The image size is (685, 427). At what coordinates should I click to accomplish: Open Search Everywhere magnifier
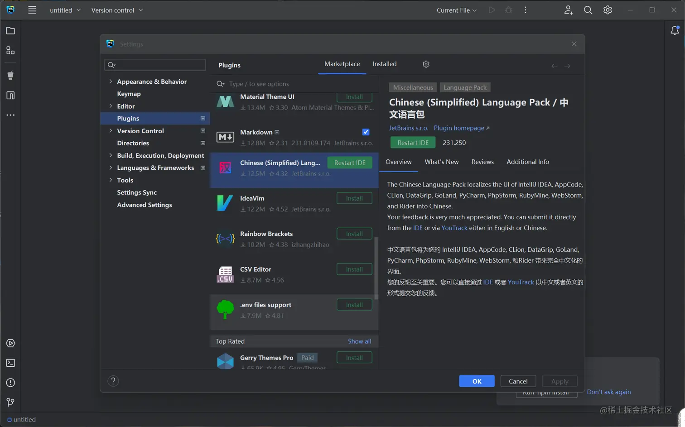pyautogui.click(x=588, y=10)
